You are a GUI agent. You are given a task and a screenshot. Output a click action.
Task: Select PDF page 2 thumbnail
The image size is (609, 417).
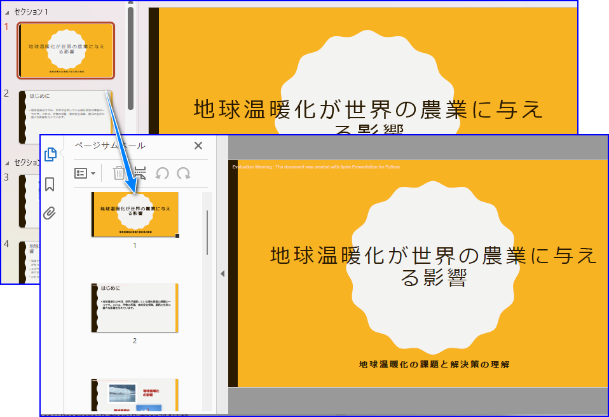tap(135, 308)
